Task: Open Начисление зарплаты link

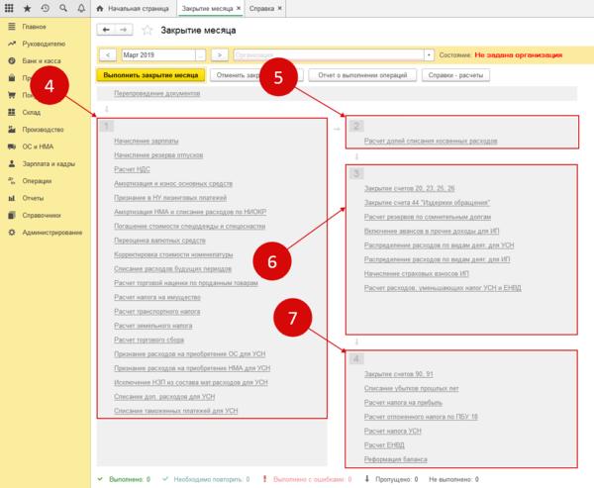Action: [x=147, y=141]
